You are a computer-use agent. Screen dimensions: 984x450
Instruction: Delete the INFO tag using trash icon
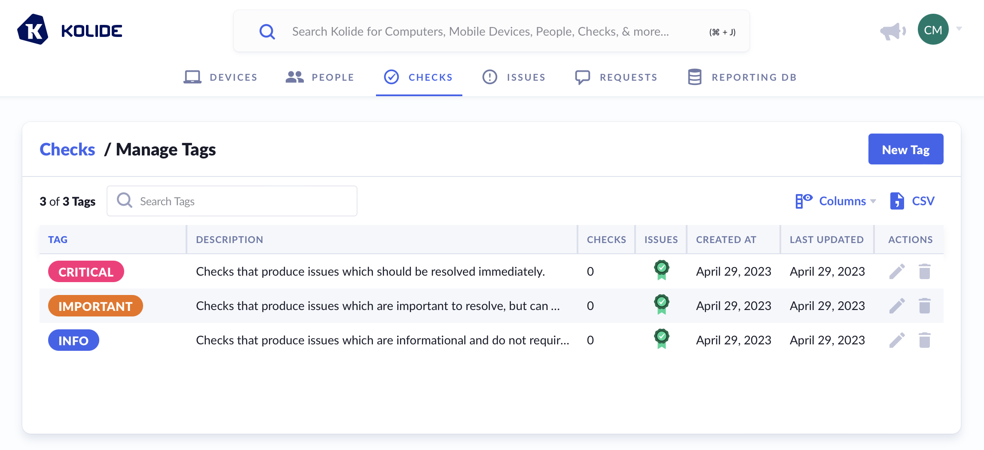[924, 340]
